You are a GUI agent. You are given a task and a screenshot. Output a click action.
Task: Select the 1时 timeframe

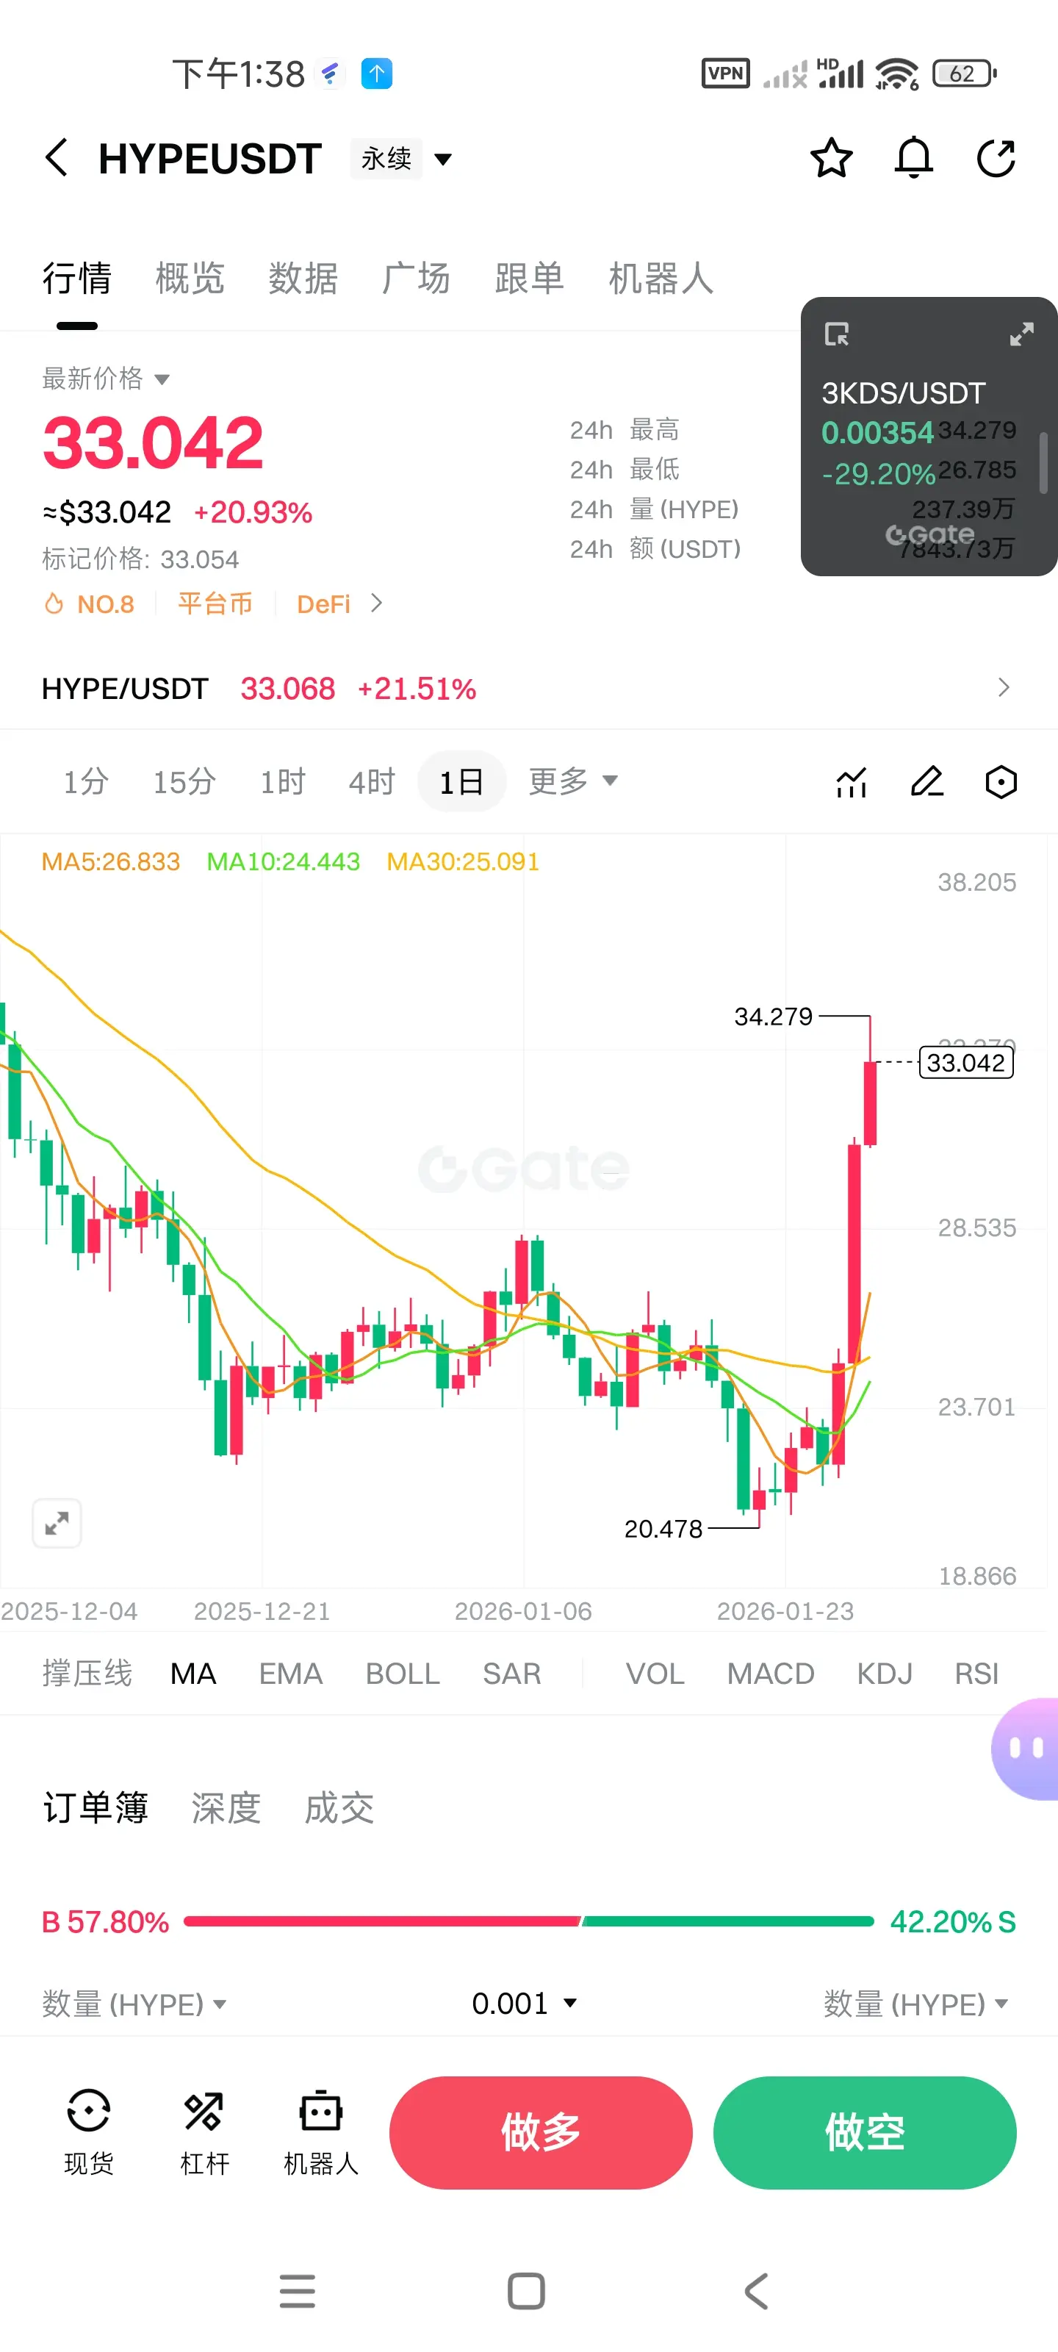[x=283, y=781]
